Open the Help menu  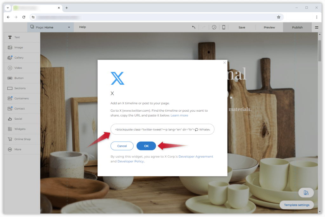click(82, 27)
